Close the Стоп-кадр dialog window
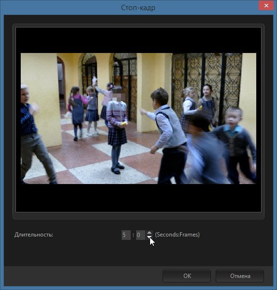This screenshot has width=277, height=290. (x=266, y=6)
